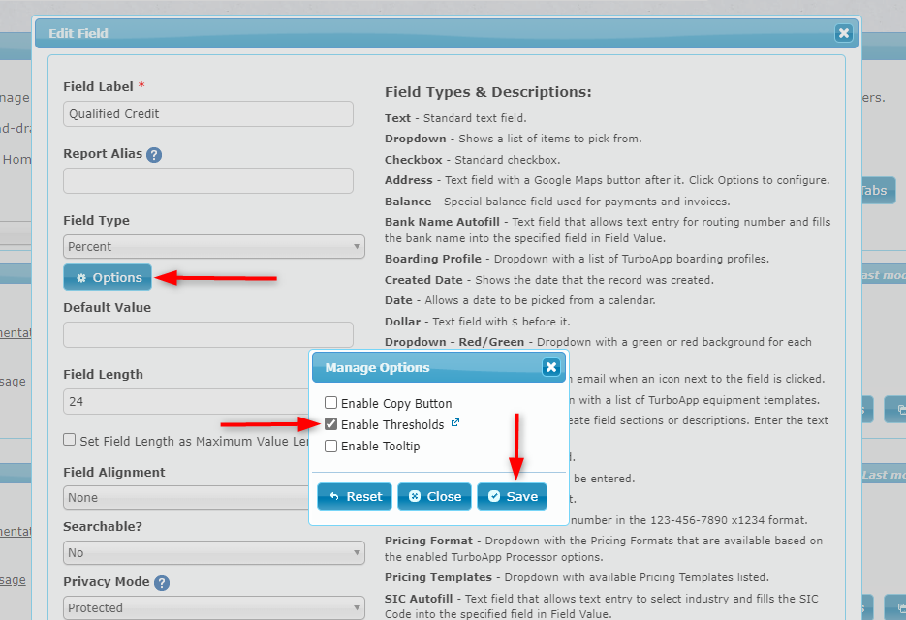The image size is (906, 620).
Task: Click the Field Label text input
Action: 207,113
